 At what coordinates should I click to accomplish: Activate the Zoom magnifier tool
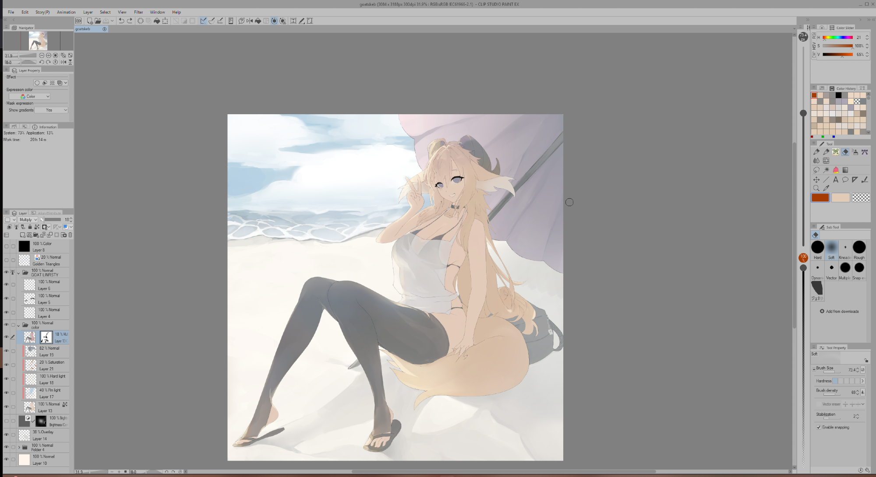(x=816, y=188)
